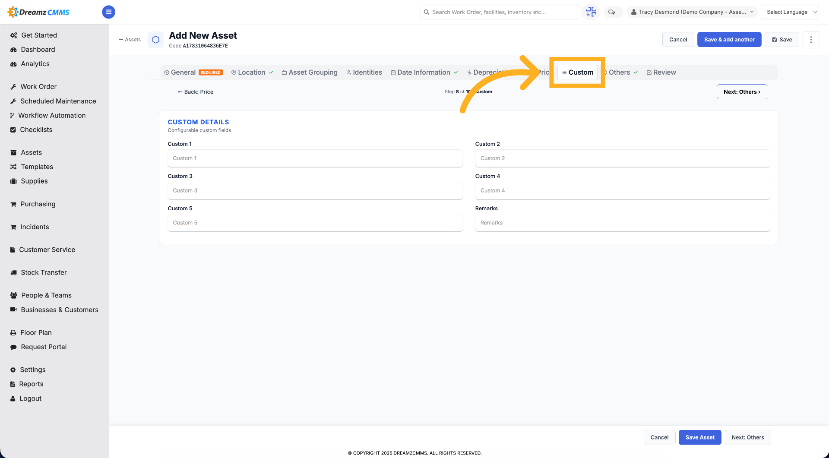Open Request Portal in sidebar
This screenshot has height=458, width=829.
[38, 347]
